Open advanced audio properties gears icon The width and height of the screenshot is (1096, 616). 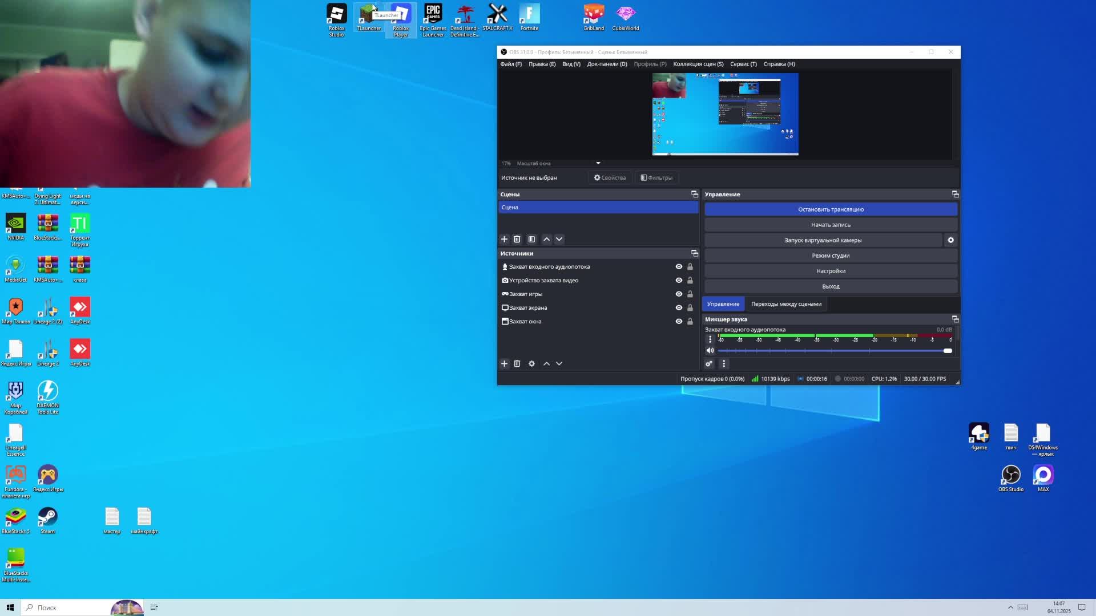coord(709,363)
